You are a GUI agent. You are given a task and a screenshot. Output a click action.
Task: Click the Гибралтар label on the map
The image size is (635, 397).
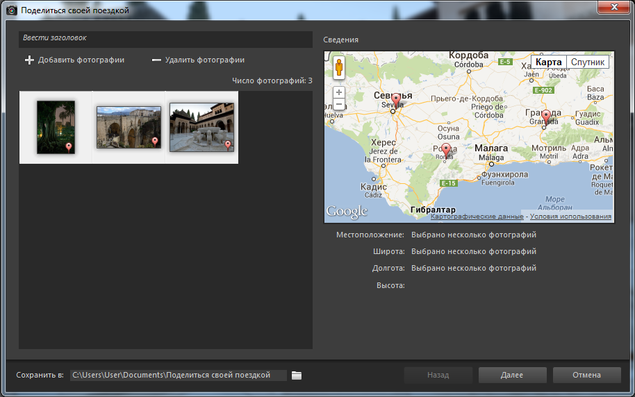[x=433, y=210]
